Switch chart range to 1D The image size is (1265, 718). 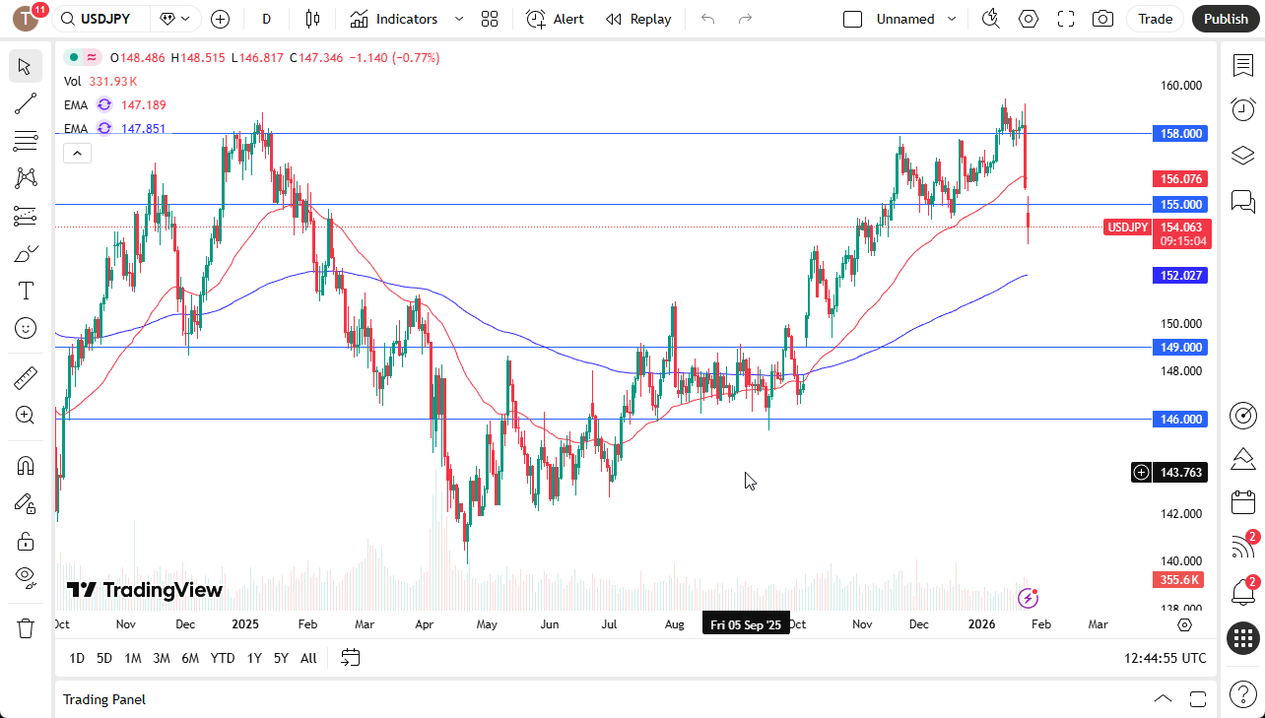[77, 658]
